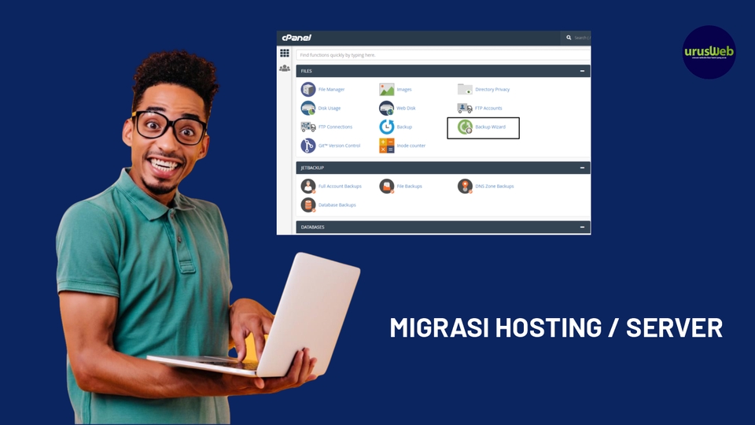
Task: Click the Git Version Control link text
Action: coord(339,146)
